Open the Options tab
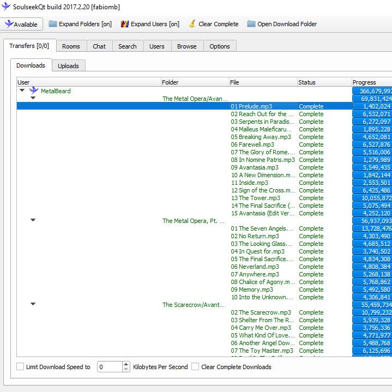This screenshot has width=392, height=392. click(220, 46)
